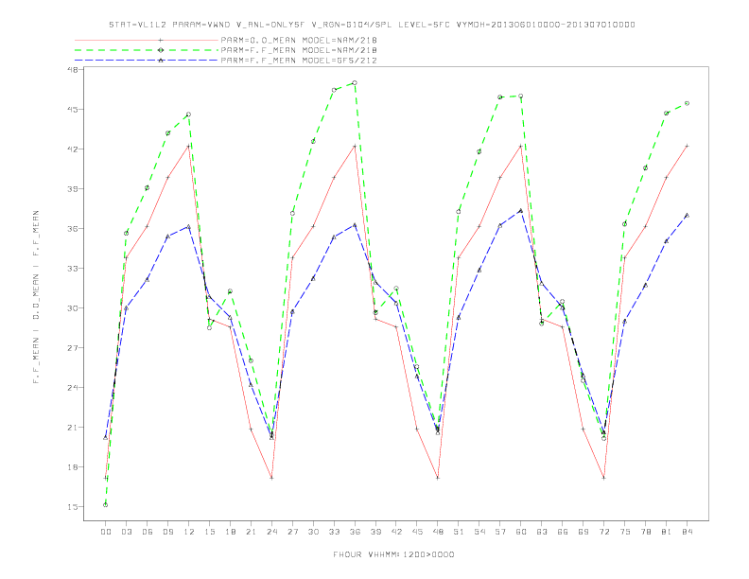Image resolution: width=749 pixels, height=579 pixels.
Task: Click y-axis tick label 33
Action: tap(73, 269)
